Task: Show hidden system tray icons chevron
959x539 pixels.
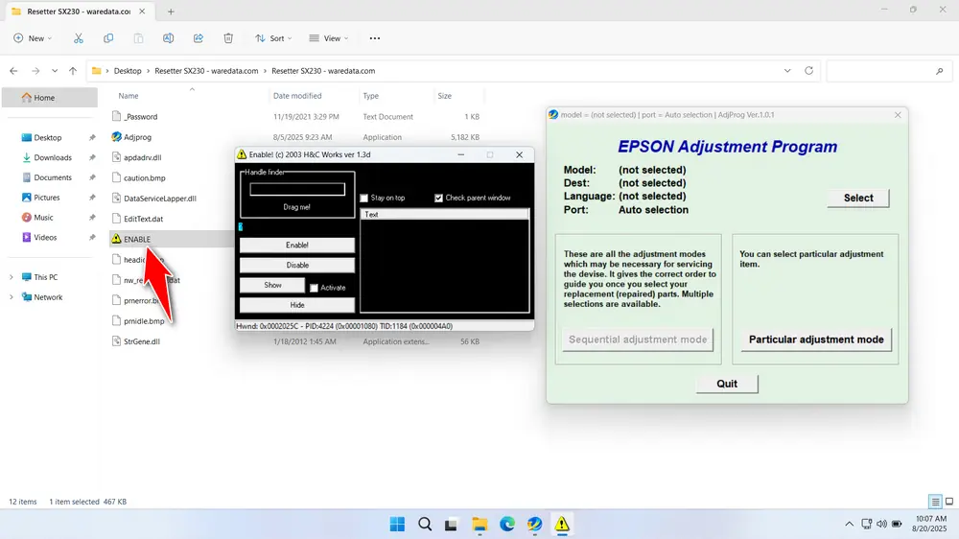Action: [x=849, y=524]
